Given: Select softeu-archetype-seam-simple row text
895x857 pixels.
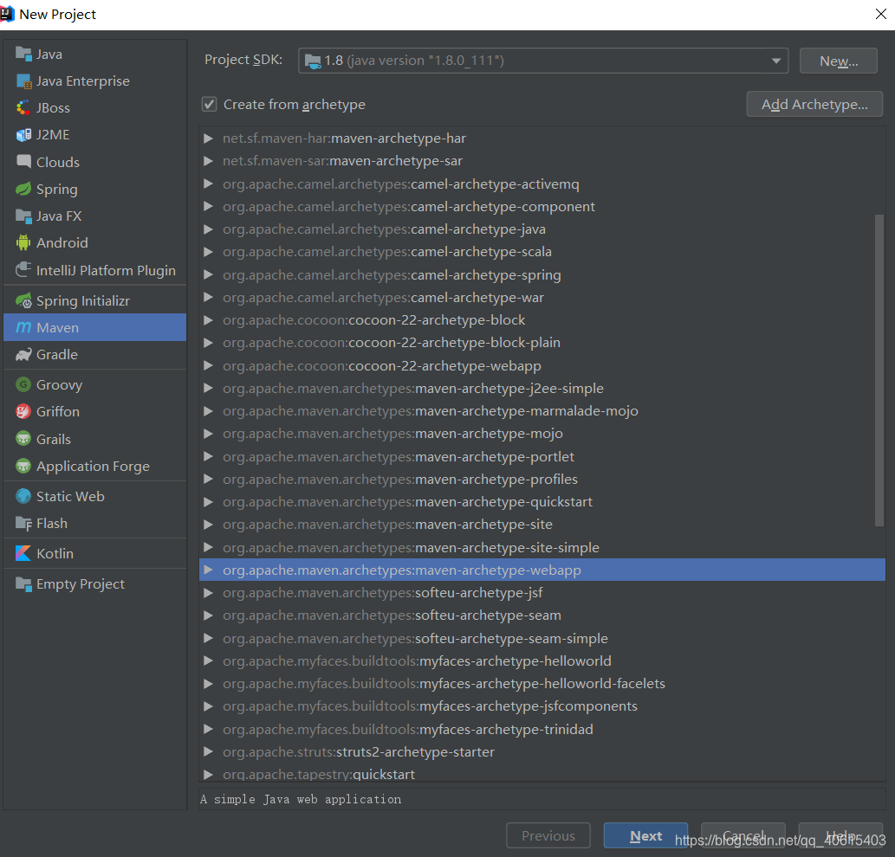Looking at the screenshot, I should pos(416,639).
